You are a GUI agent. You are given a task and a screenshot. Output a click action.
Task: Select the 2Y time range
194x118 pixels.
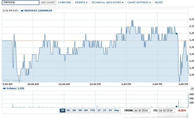pyautogui.click(x=105, y=110)
